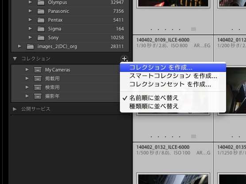Click the 7356 photo count
246x184 pixels.
click(119, 11)
